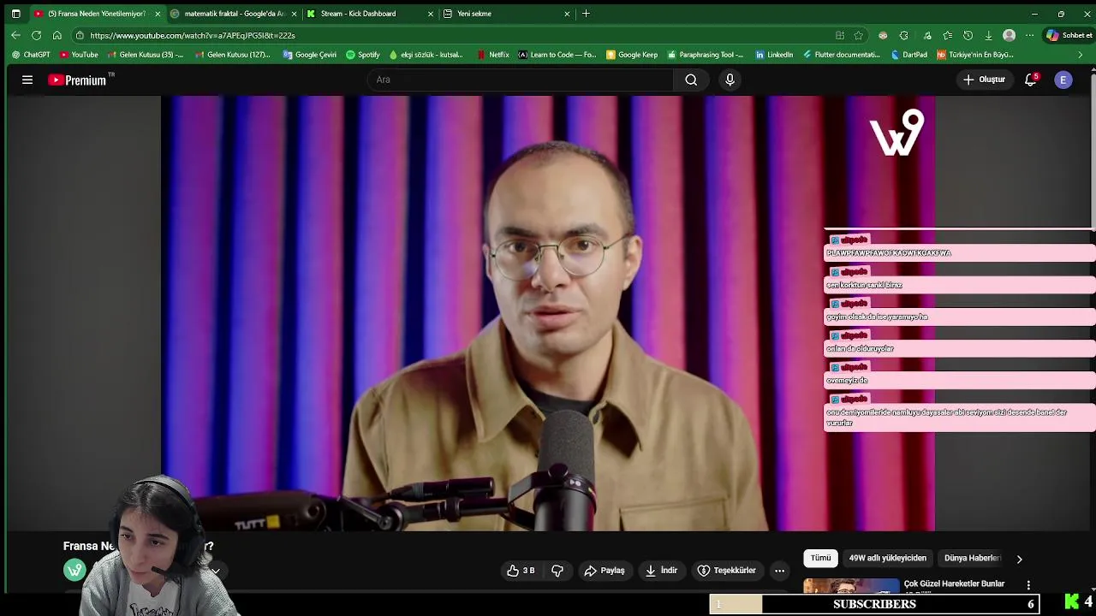Image resolution: width=1096 pixels, height=616 pixels.
Task: Switch to Stream - Kick Dashboard tab
Action: pos(370,14)
